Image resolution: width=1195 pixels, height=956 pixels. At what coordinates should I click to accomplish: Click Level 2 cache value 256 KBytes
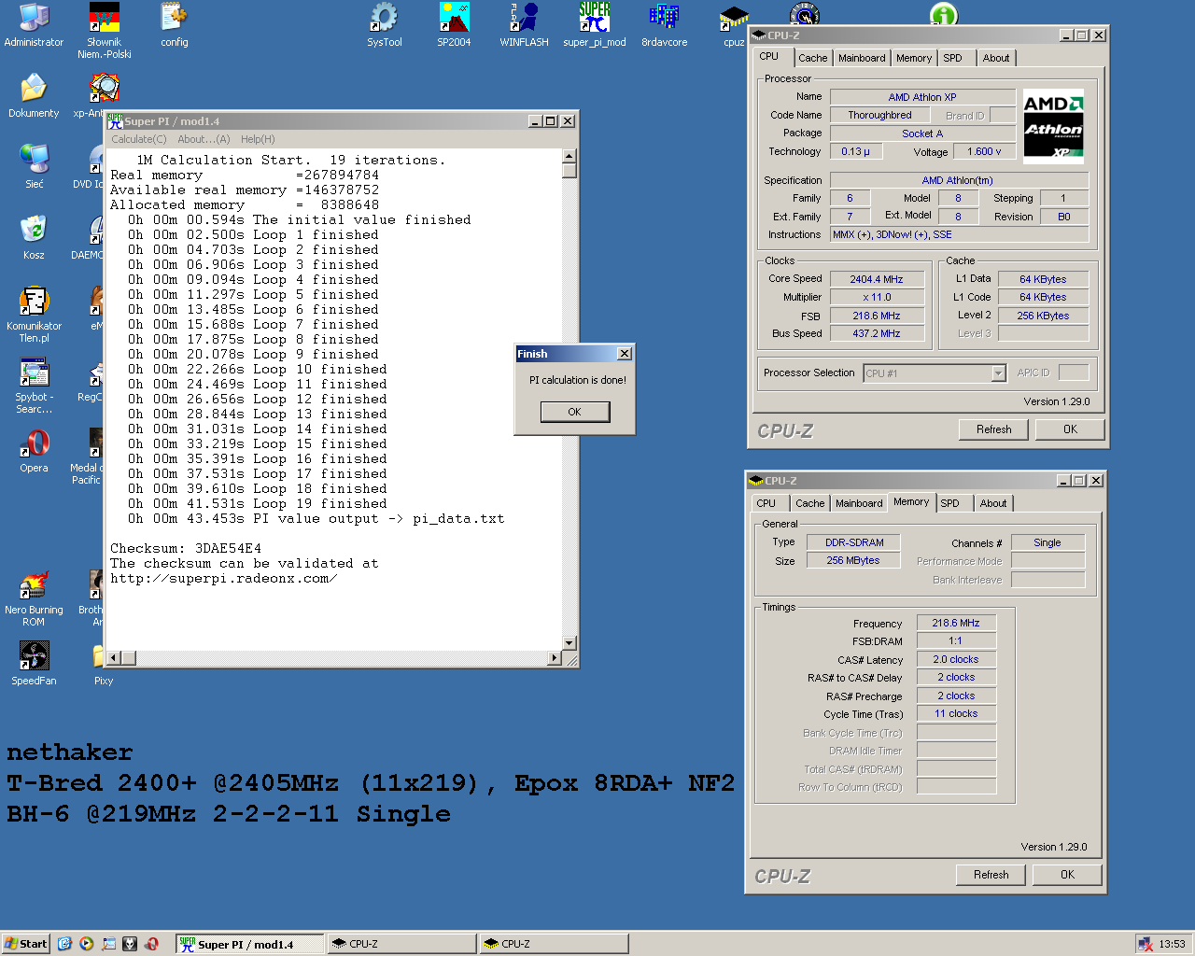pyautogui.click(x=1043, y=316)
